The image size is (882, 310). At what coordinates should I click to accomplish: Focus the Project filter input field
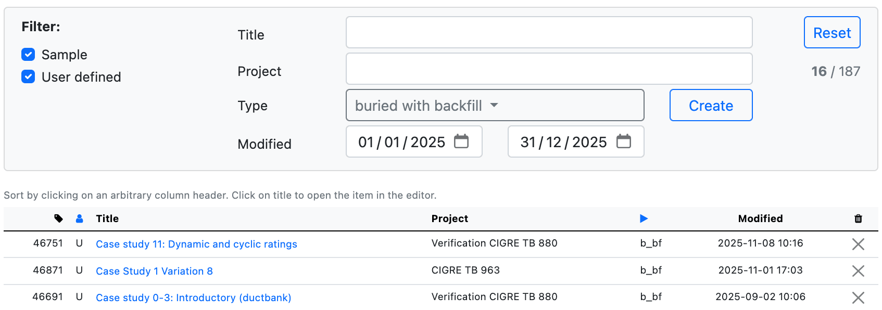click(x=549, y=69)
